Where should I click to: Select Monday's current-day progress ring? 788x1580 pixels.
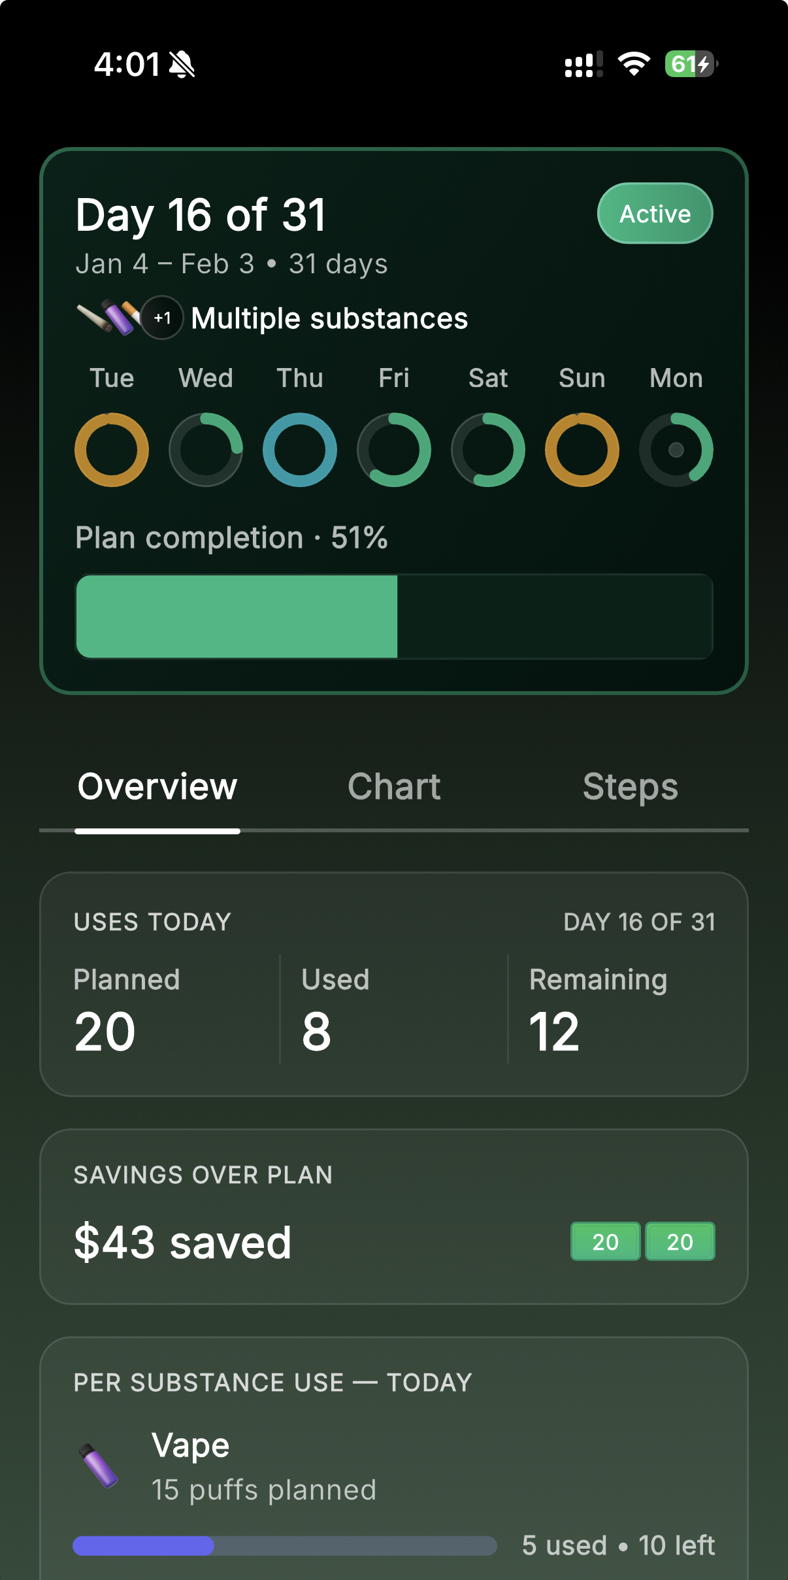[676, 450]
